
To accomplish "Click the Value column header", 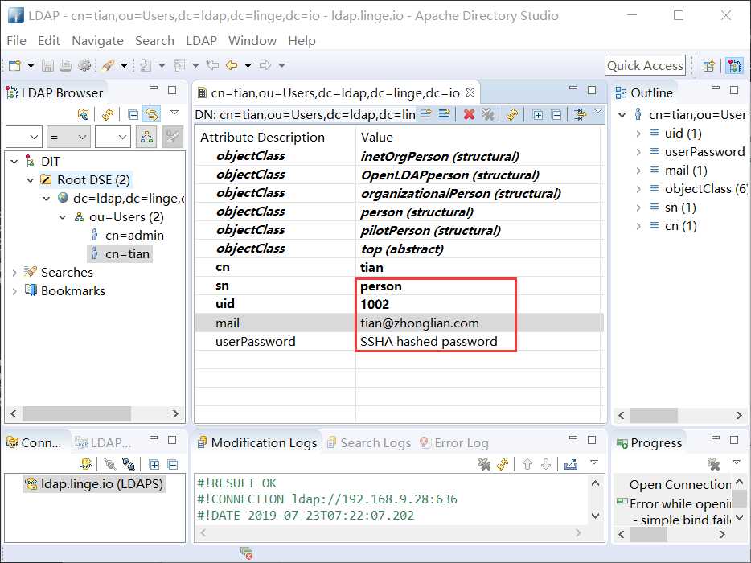I will click(x=377, y=137).
